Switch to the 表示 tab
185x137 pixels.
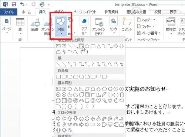tap(173, 12)
